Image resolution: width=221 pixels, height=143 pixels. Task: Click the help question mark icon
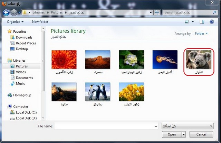212,22
